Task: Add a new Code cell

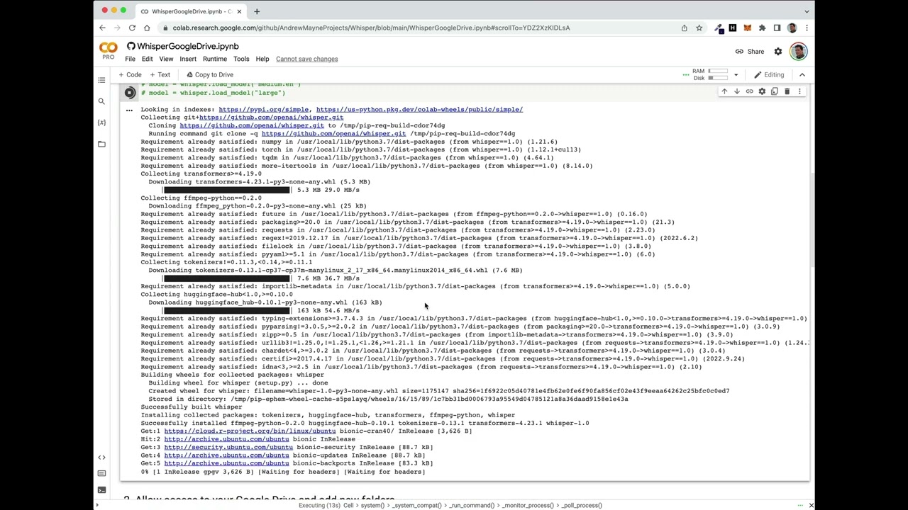Action: click(130, 74)
